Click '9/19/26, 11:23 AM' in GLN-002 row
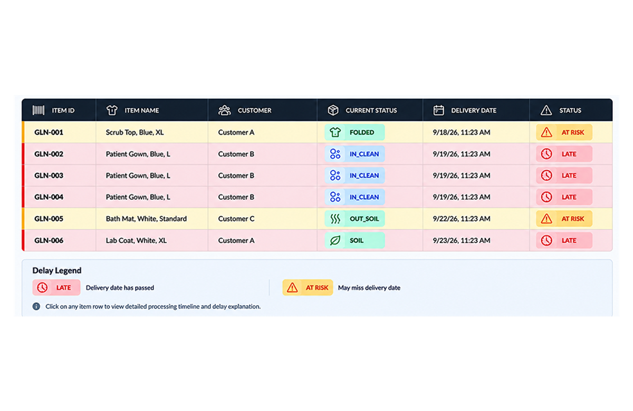 point(462,154)
